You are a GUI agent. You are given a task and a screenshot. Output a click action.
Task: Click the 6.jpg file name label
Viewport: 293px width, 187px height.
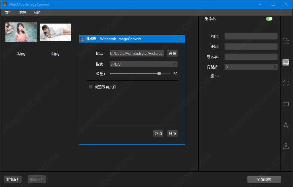55,54
